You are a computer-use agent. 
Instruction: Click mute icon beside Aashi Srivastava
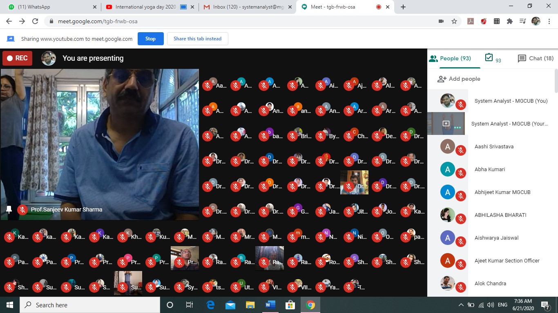pyautogui.click(x=461, y=150)
